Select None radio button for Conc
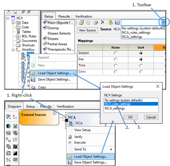Screen dimensions: 170x166 tap(116, 72)
